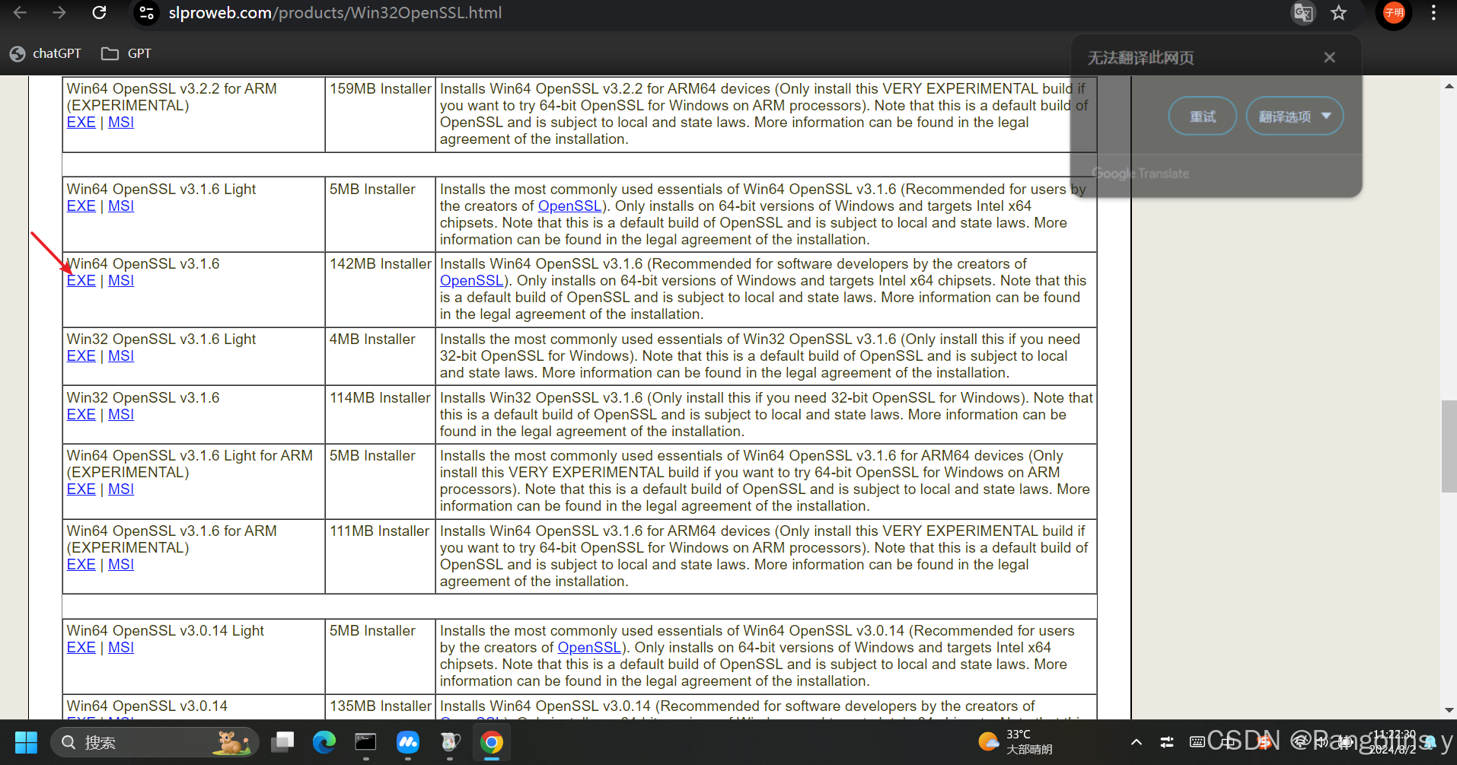This screenshot has height=765, width=1457.
Task: Open the 翻译选项 dropdown
Action: (x=1295, y=116)
